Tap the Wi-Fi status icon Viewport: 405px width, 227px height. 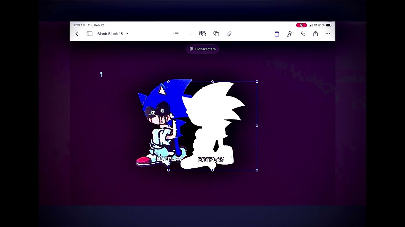click(x=315, y=25)
